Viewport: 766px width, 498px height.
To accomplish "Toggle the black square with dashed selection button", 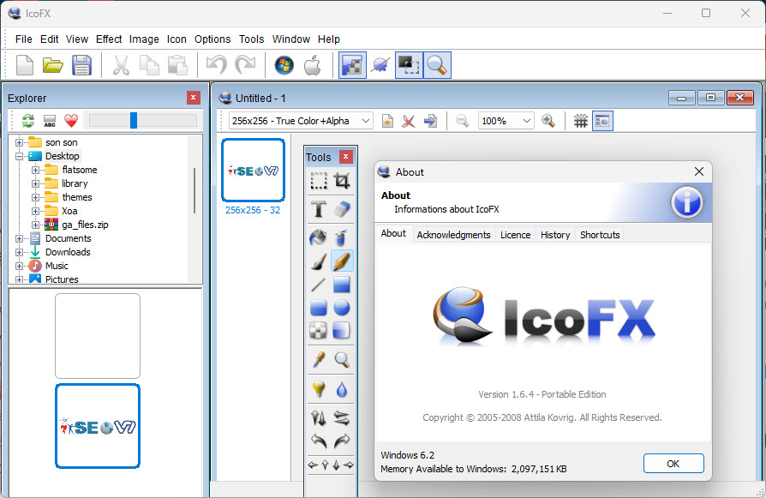I will point(409,65).
